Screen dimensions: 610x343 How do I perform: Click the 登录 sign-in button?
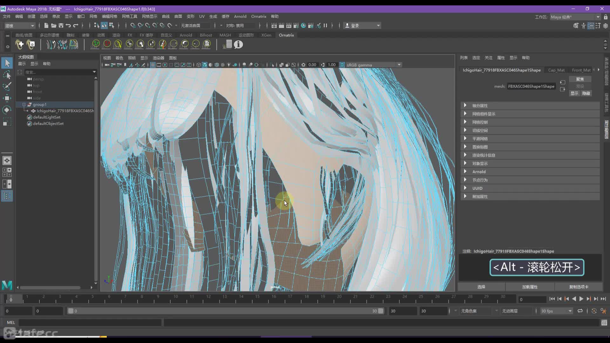pos(362,25)
